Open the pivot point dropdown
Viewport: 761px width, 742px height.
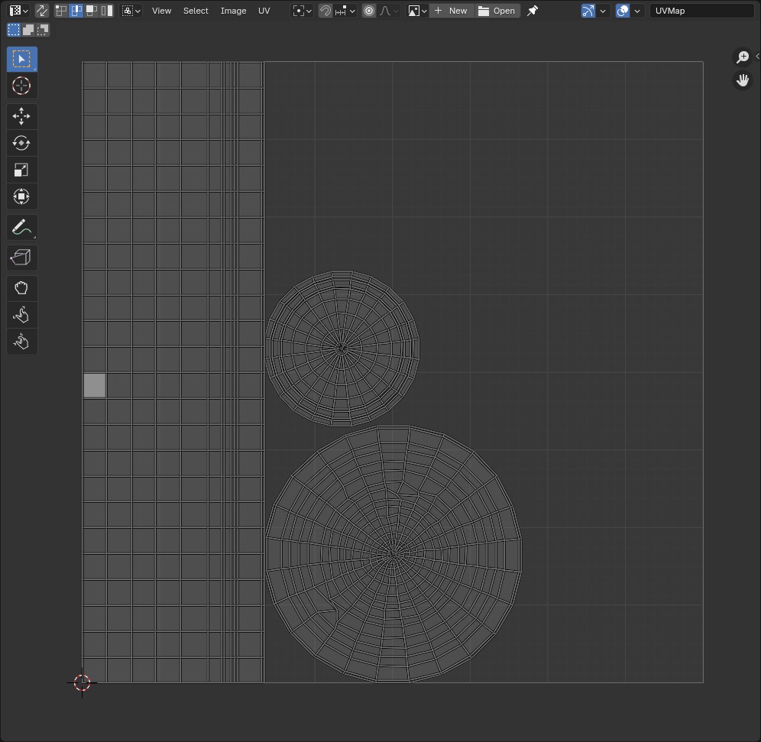(x=302, y=11)
